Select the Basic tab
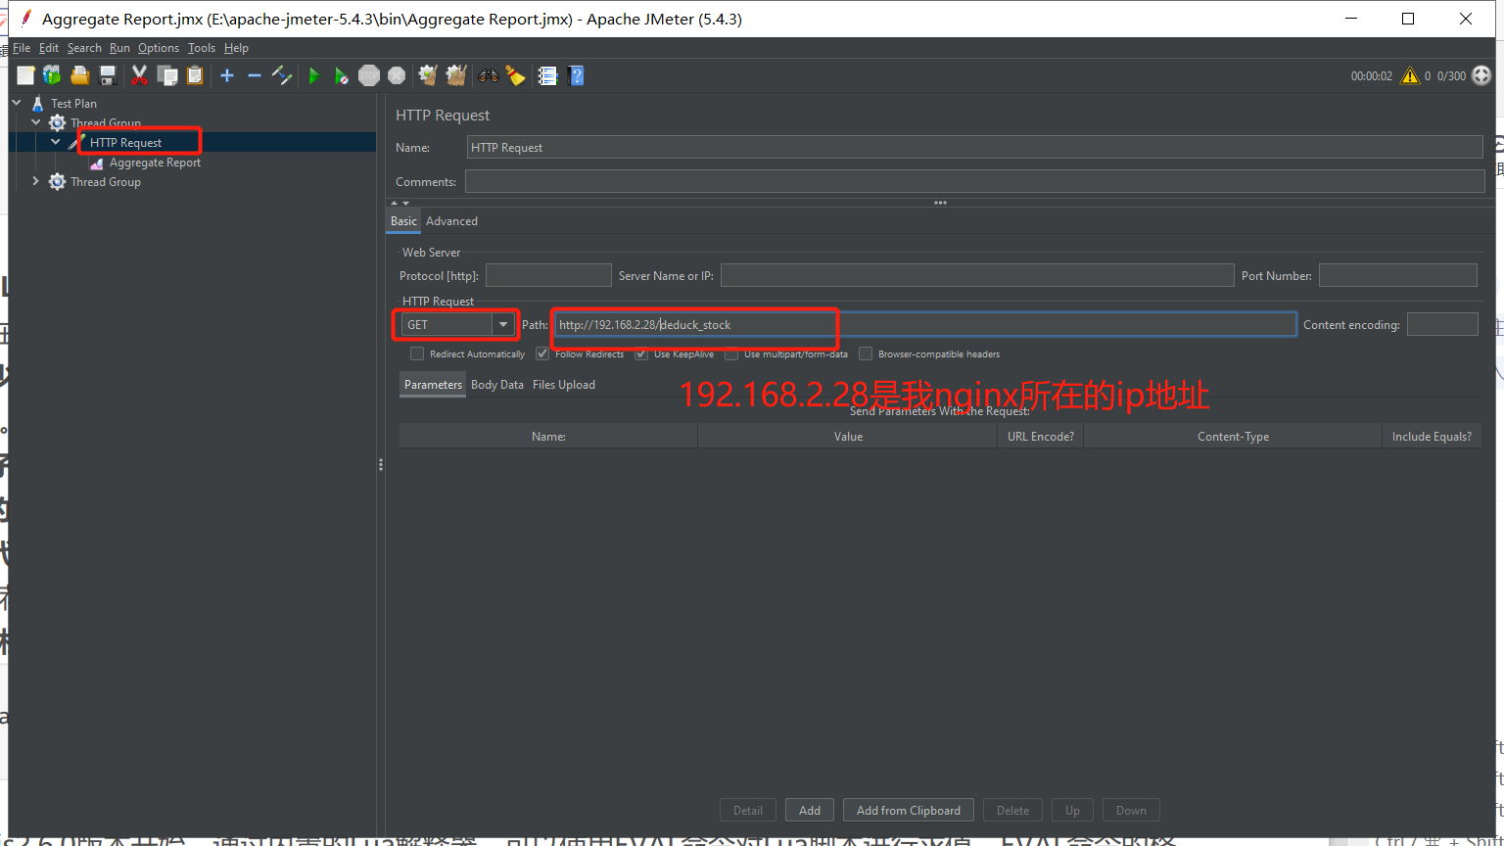 click(403, 221)
